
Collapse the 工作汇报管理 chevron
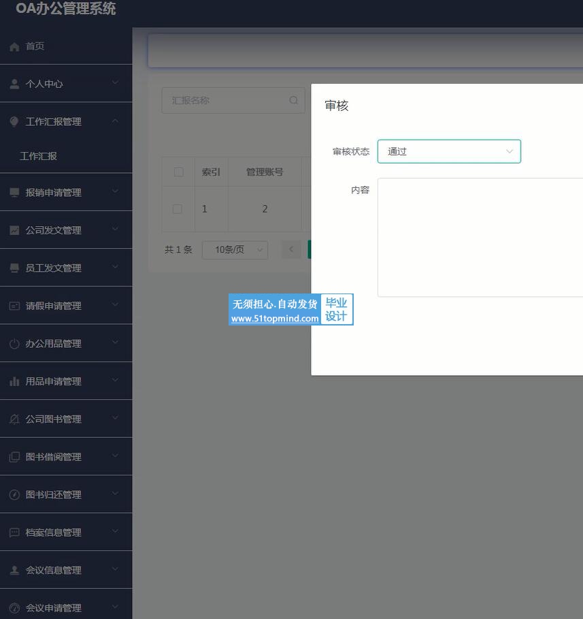[115, 121]
